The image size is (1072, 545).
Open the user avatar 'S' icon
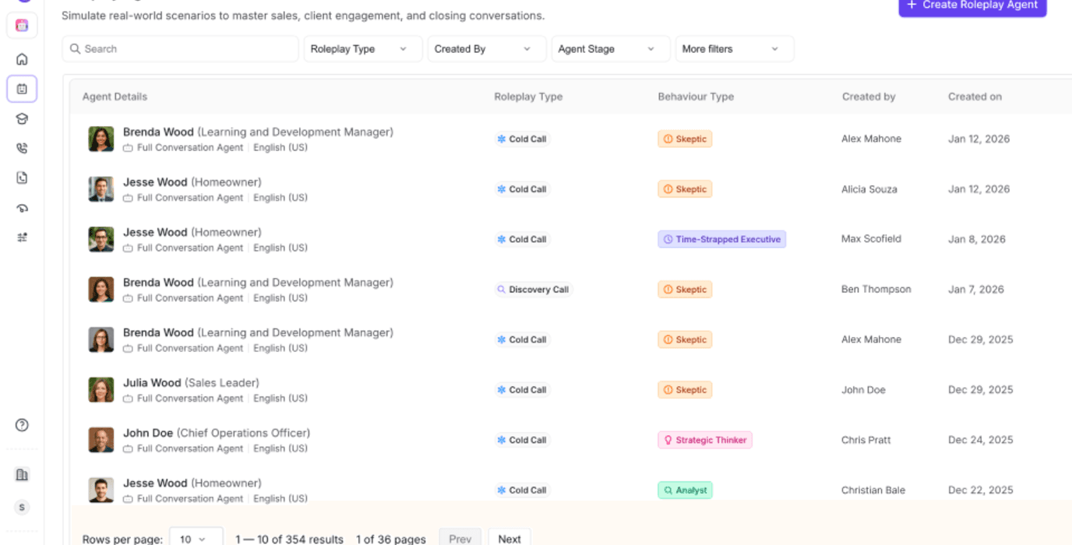(x=22, y=508)
